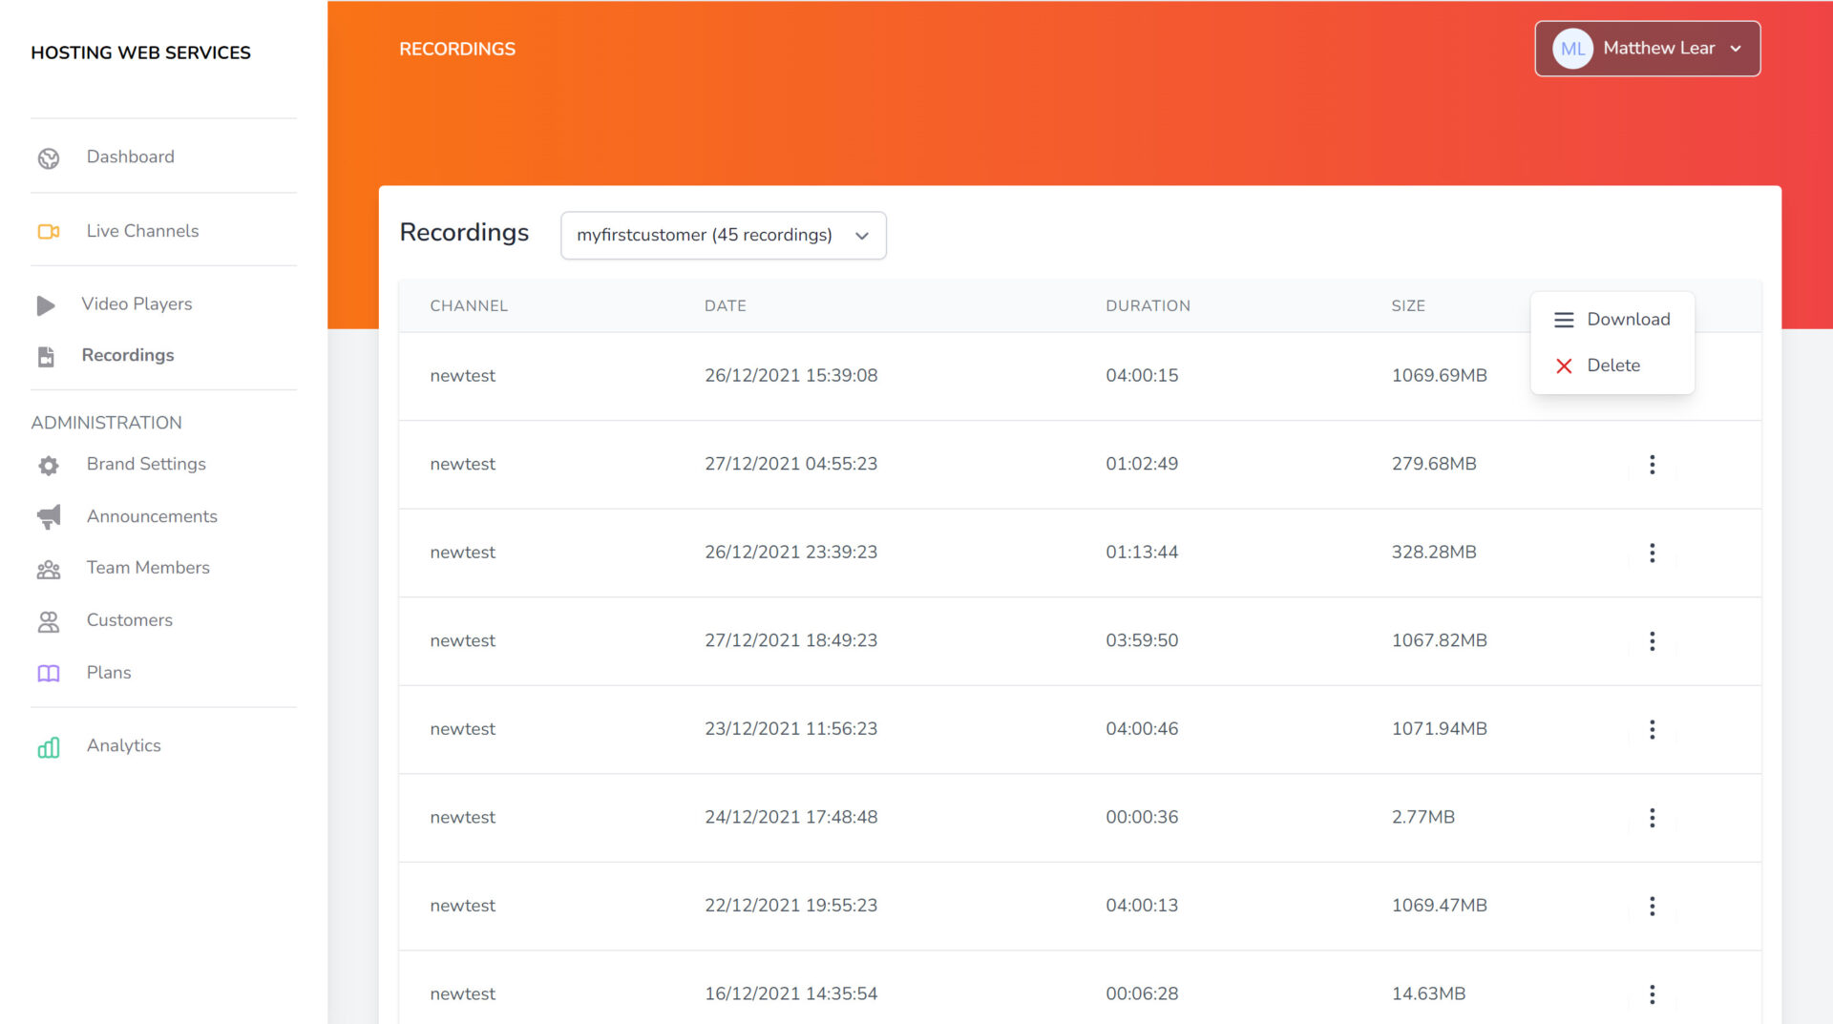Click duration 04:00:13

1142,906
